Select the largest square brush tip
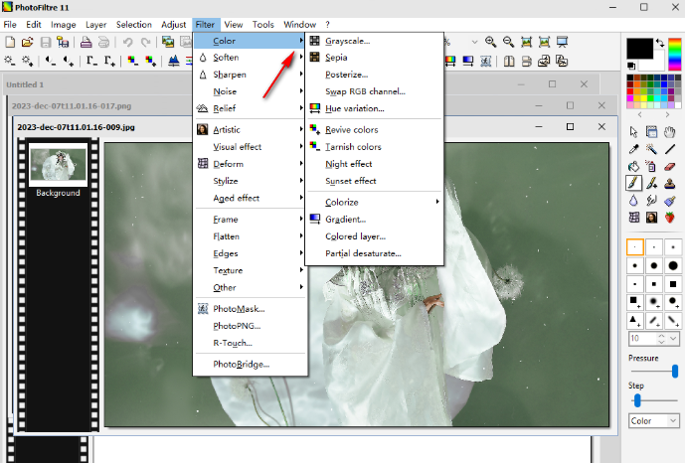 pyautogui.click(x=673, y=283)
